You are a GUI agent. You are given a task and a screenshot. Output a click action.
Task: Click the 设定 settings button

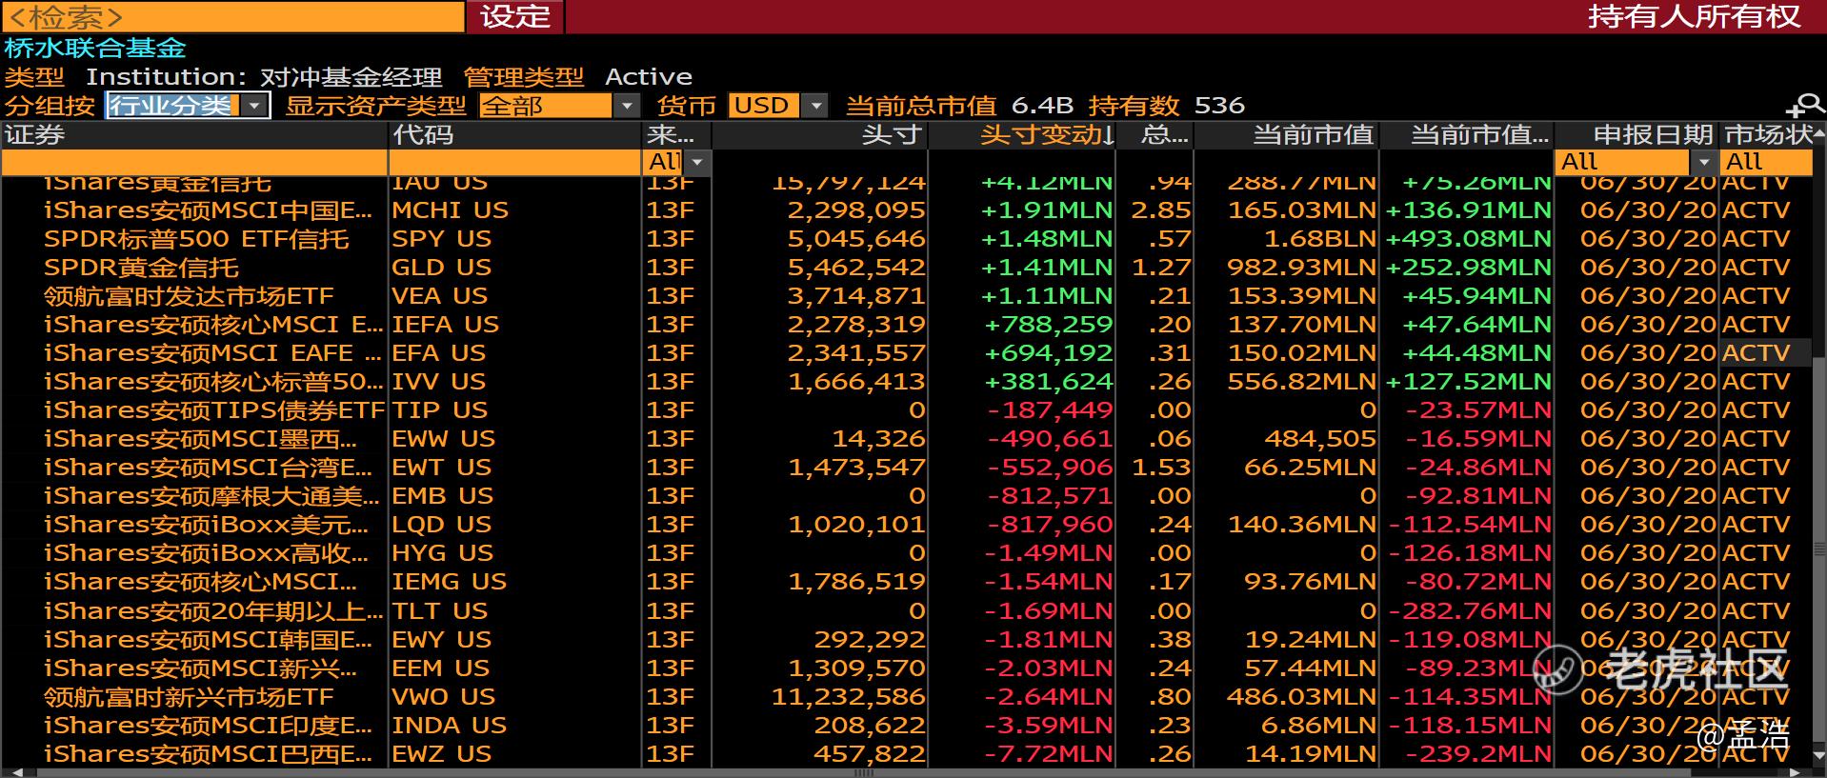tap(515, 16)
